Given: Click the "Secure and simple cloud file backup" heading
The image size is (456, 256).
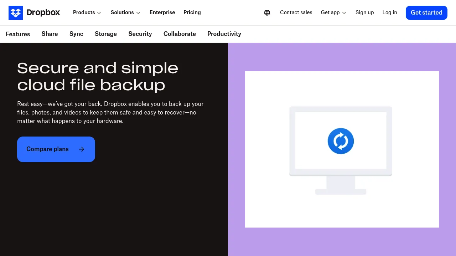Looking at the screenshot, I should point(98,76).
